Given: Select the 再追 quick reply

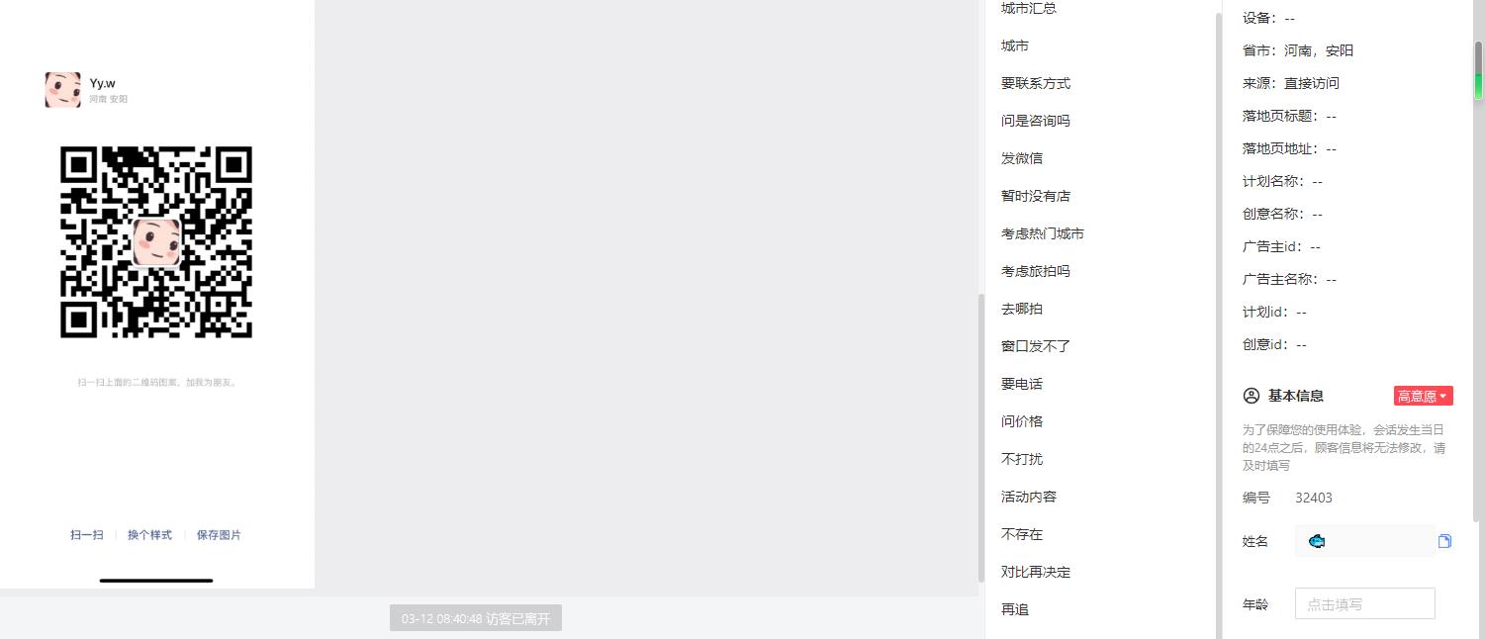Looking at the screenshot, I should click(x=1015, y=609).
